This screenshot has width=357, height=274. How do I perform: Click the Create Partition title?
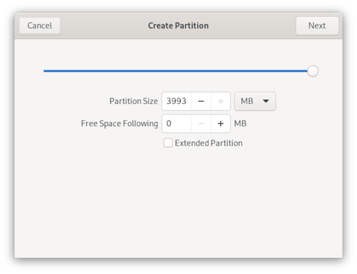tap(178, 26)
